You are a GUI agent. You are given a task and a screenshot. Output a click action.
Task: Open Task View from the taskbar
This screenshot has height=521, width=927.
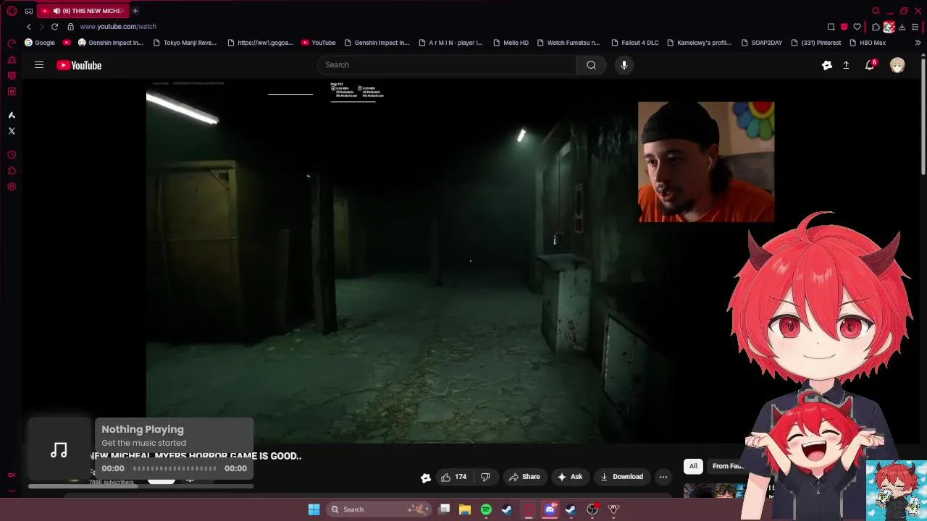445,509
